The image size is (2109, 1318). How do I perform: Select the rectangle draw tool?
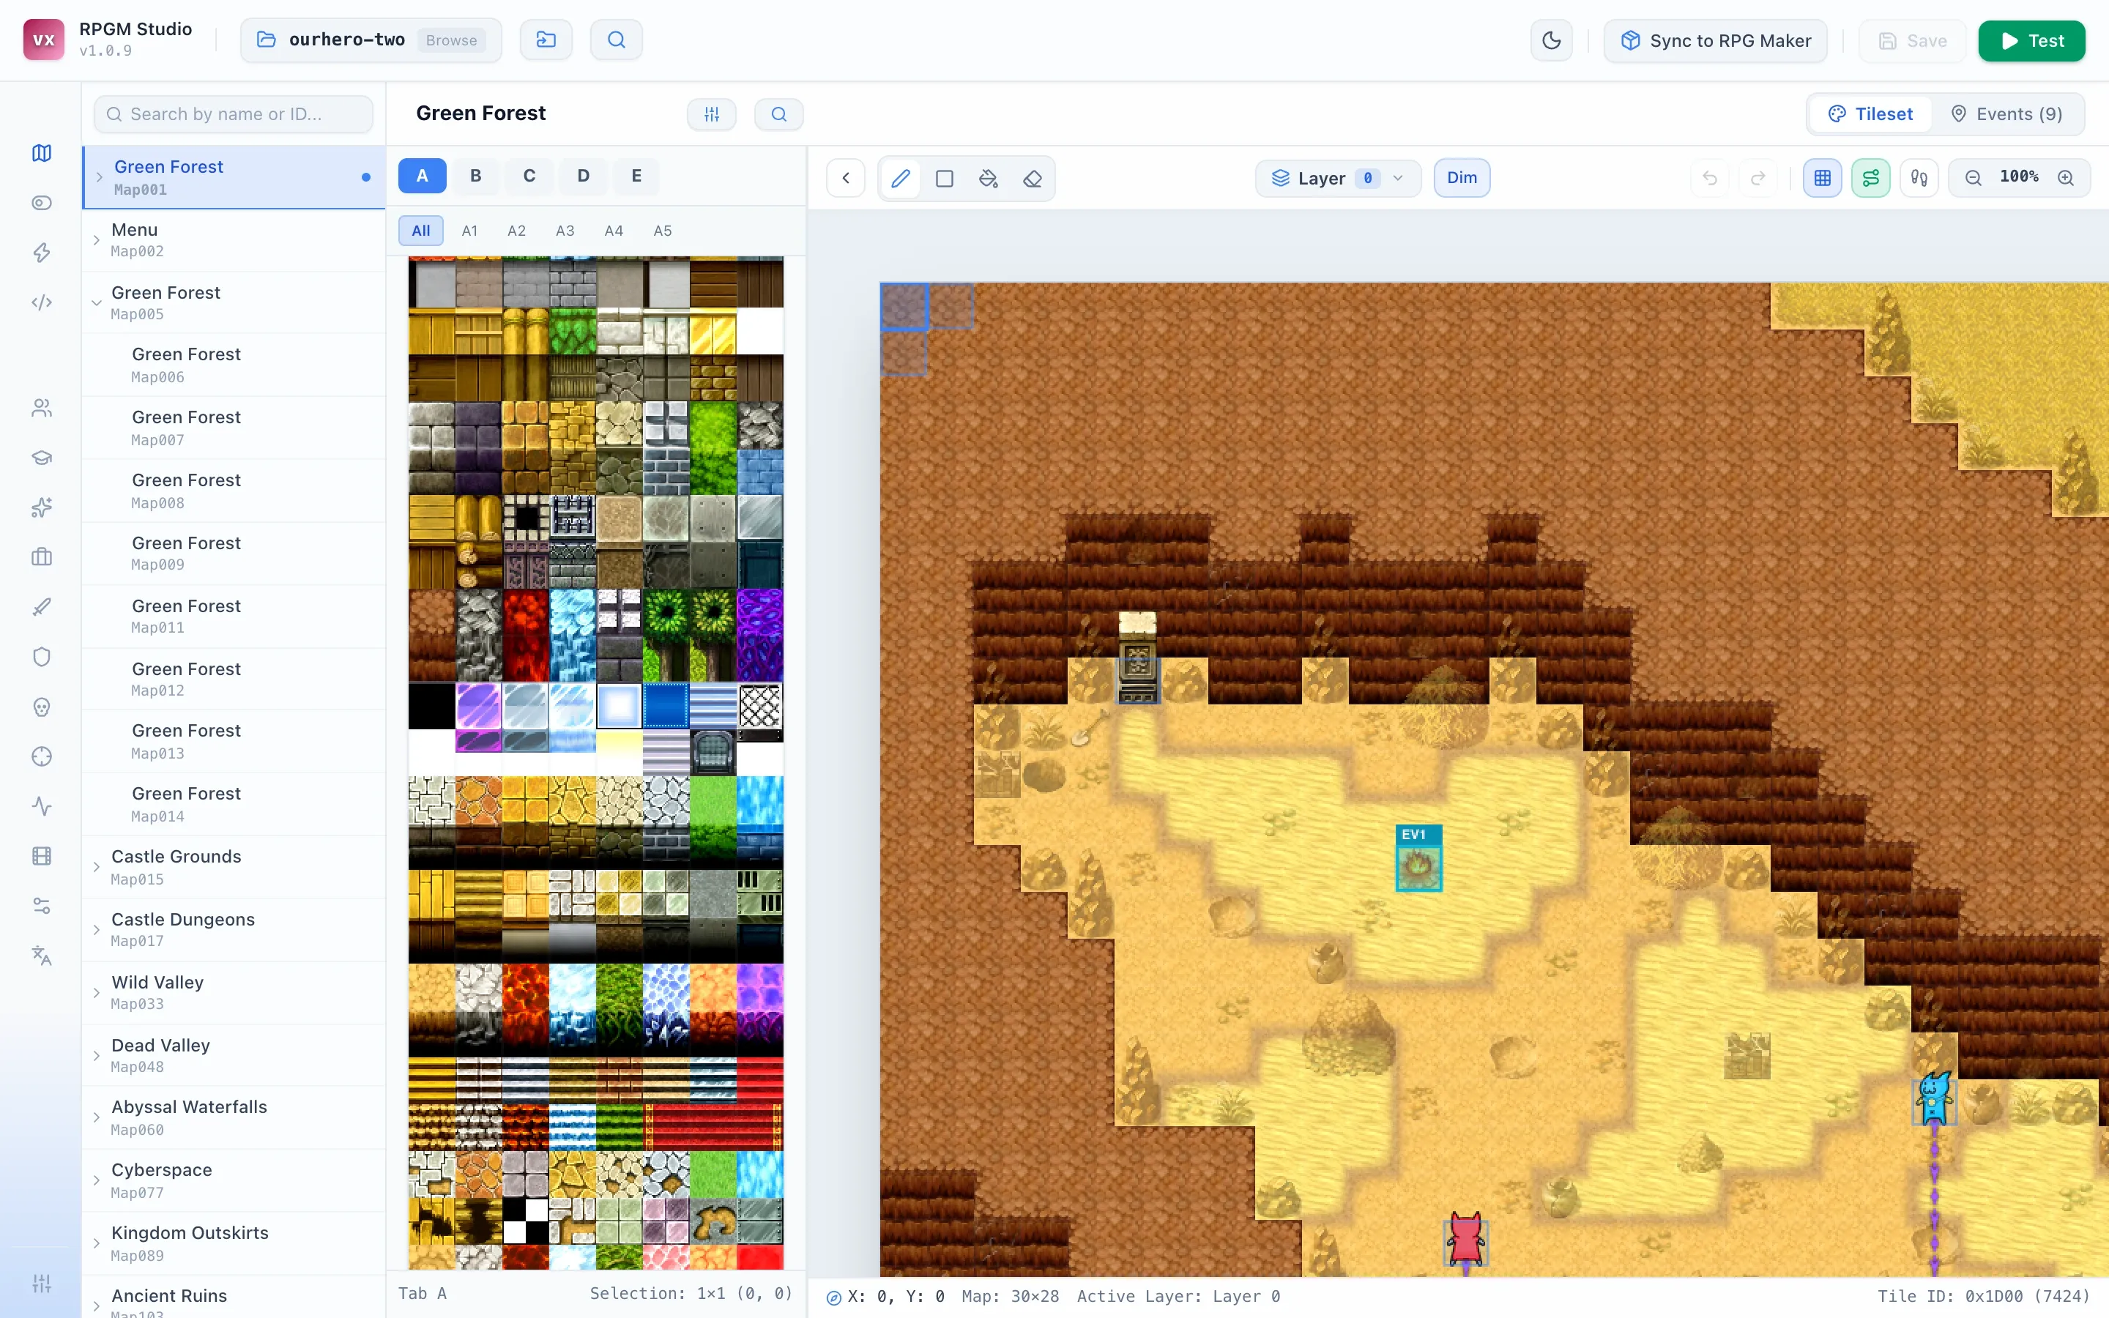coord(944,179)
